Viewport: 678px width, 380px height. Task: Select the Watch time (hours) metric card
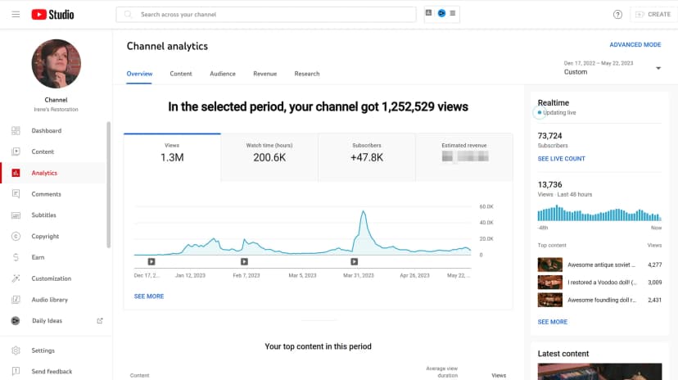[269, 157]
